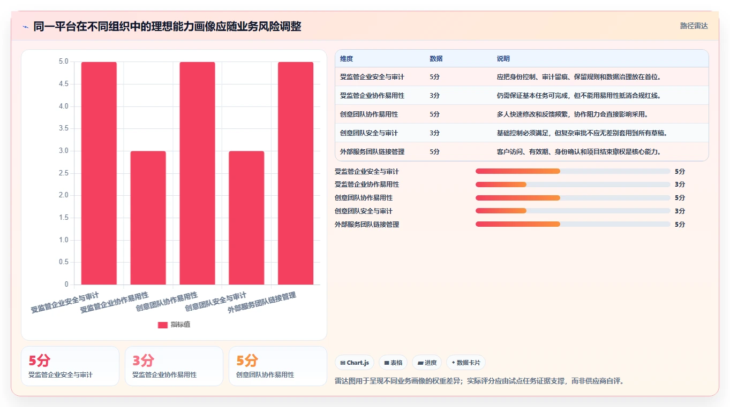This screenshot has height=407, width=730.
Task: Click the chart bar for 受监管企业安全与审计
Action: click(x=99, y=173)
